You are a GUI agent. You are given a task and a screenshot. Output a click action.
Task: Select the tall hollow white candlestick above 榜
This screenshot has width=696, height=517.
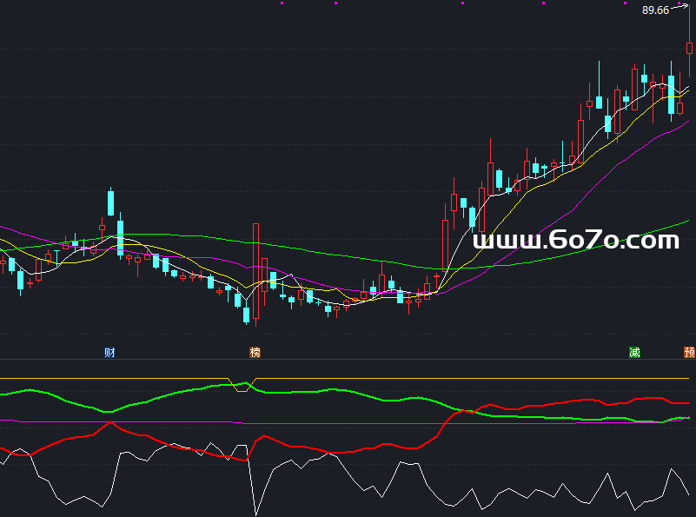(x=256, y=261)
